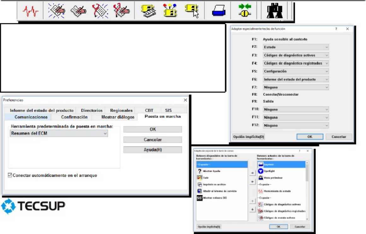The height and width of the screenshot is (234, 366).
Task: Click Opción implícita(D) in icon bar dialog
Action: click(x=209, y=226)
